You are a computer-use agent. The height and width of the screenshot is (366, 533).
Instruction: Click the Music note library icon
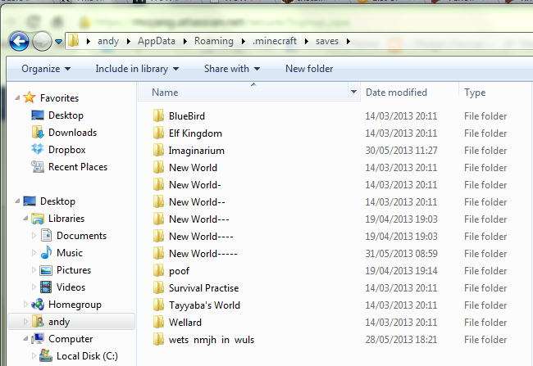(46, 253)
